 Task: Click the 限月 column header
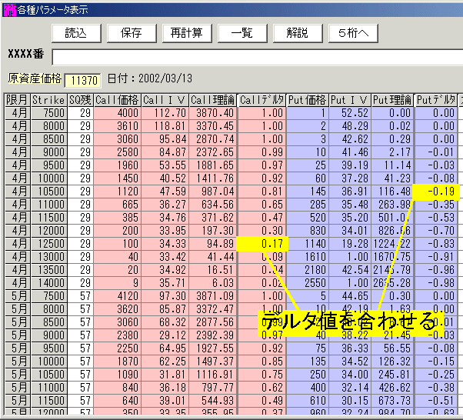tap(17, 100)
